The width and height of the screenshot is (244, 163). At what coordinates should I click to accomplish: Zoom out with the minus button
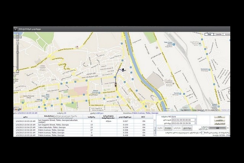(x=18, y=71)
